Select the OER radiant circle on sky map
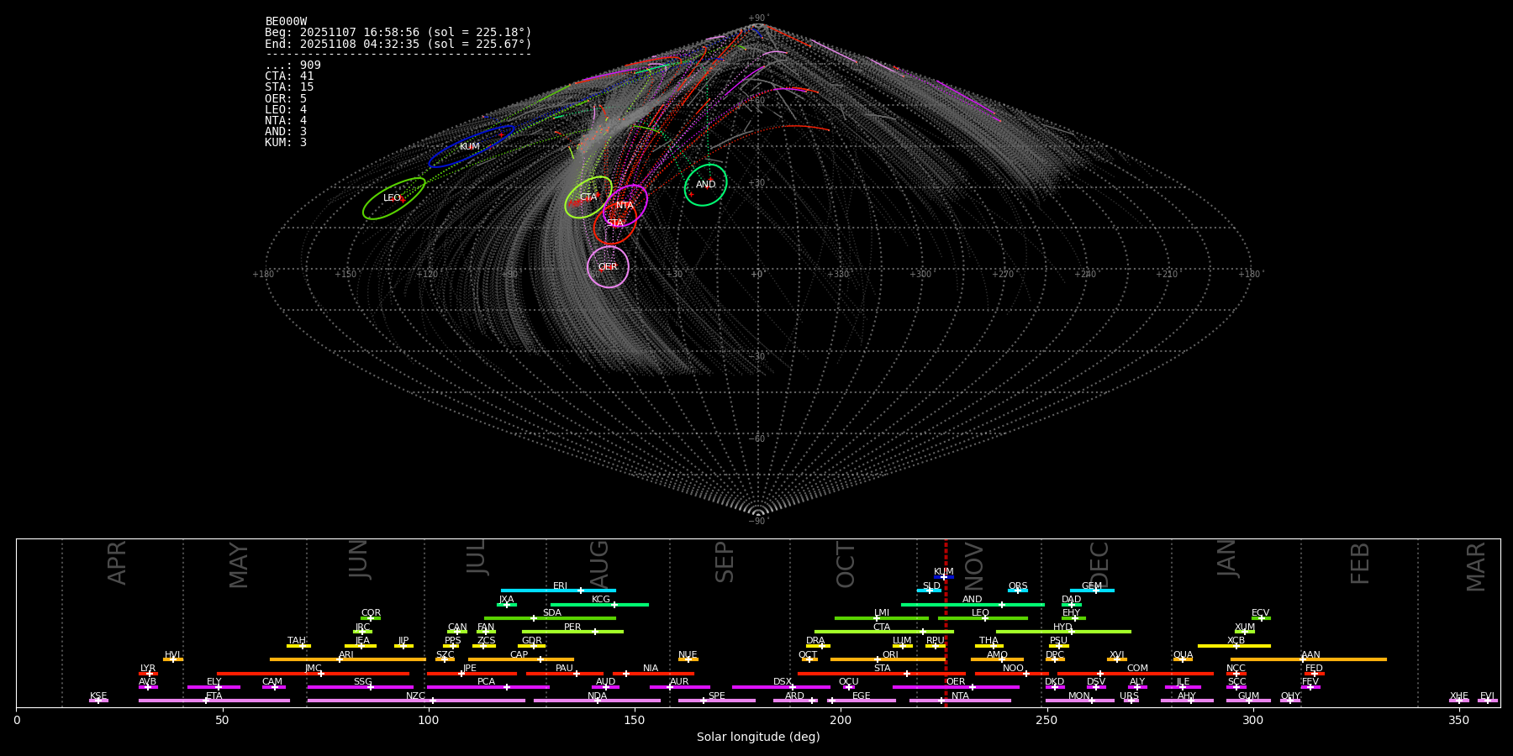 [x=608, y=267]
